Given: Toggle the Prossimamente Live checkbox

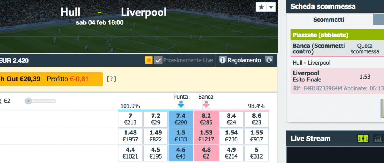Looking at the screenshot, I should point(158,60).
